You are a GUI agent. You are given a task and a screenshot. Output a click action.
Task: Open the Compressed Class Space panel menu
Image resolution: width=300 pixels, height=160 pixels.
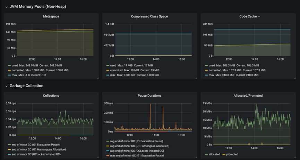[149, 16]
